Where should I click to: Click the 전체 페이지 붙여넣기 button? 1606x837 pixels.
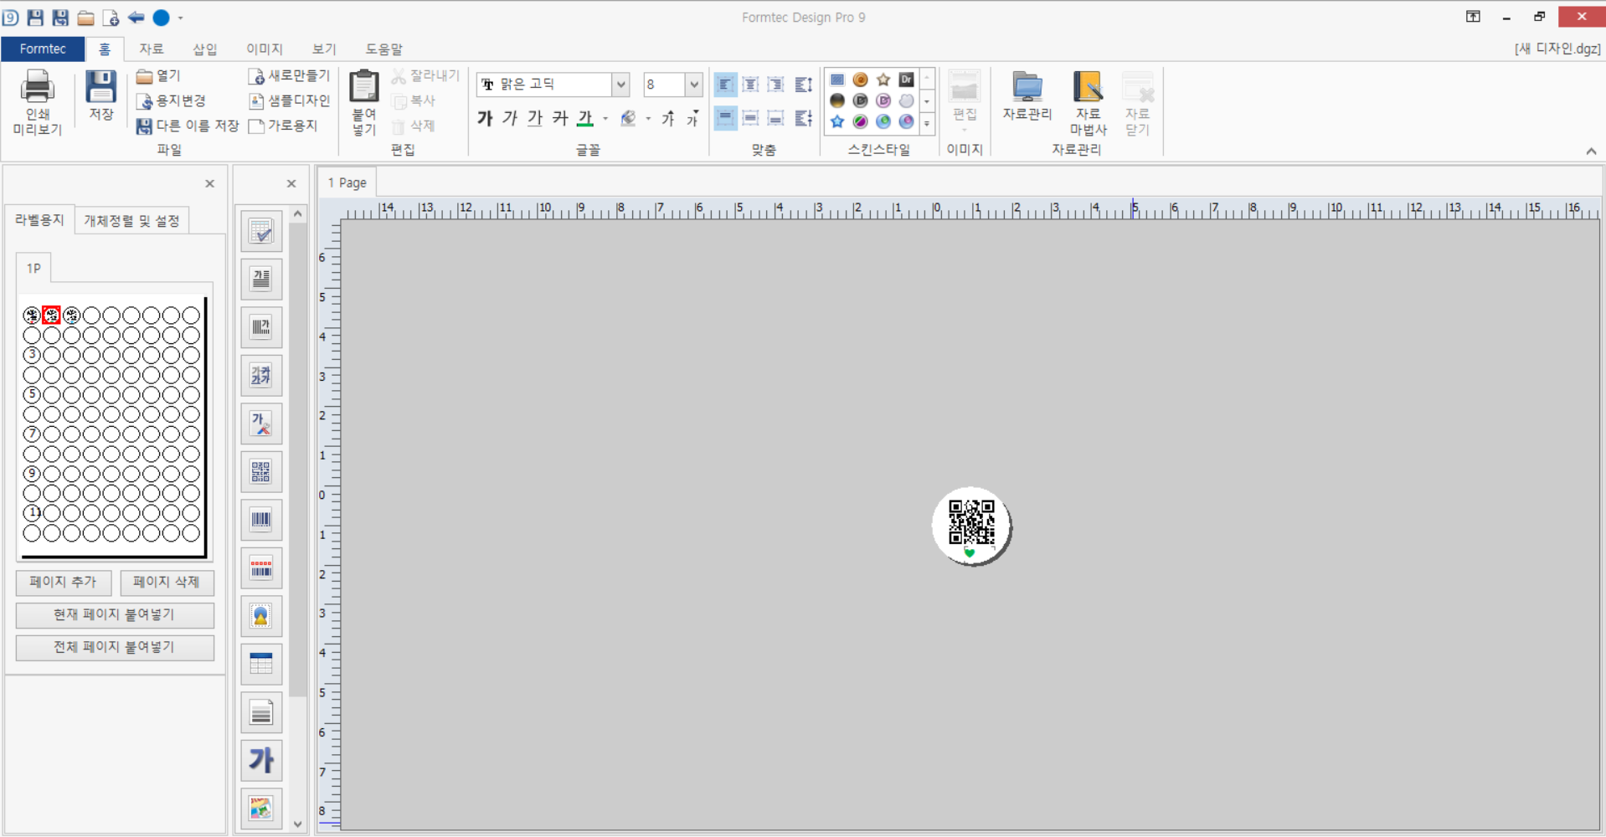point(115,647)
